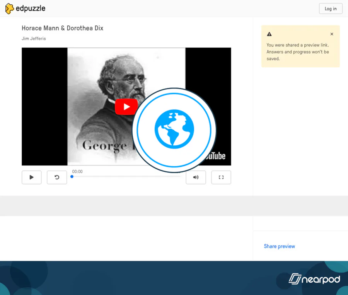
Task: Rewind the video with the replay button
Action: 57,177
